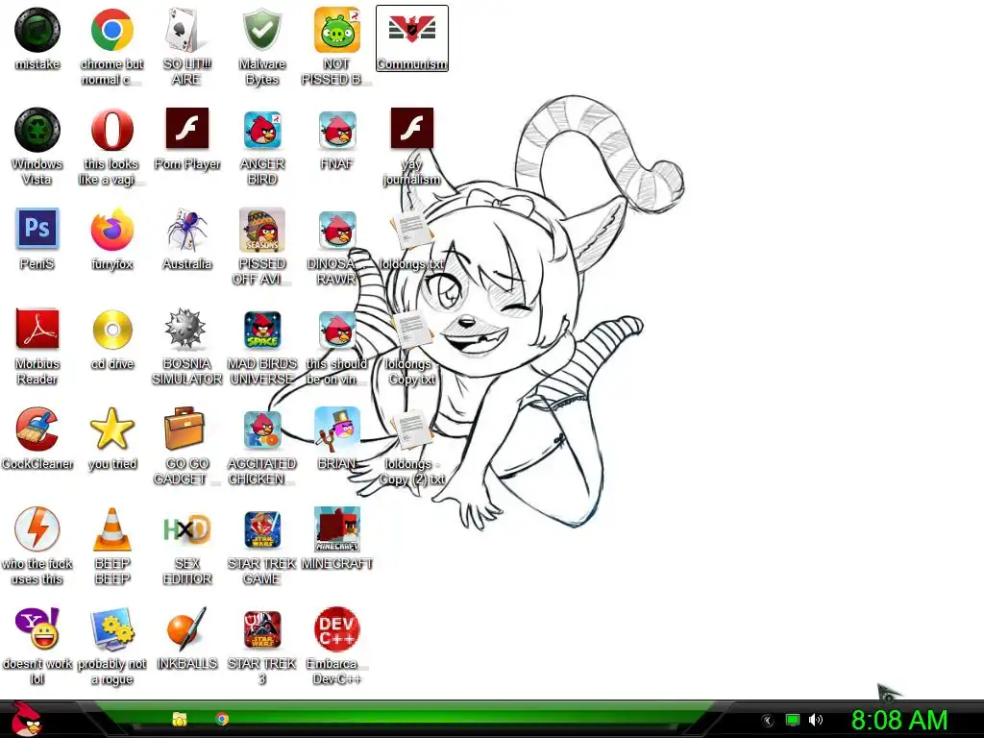Open the 'Windows Vista' recycle bin icon
The height and width of the screenshot is (738, 984).
(37, 130)
